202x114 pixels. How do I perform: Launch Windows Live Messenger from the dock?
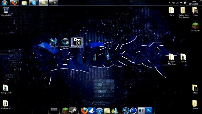tap(114, 111)
